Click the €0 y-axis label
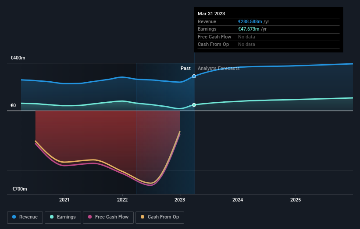The width and height of the screenshot is (360, 229). pos(13,105)
